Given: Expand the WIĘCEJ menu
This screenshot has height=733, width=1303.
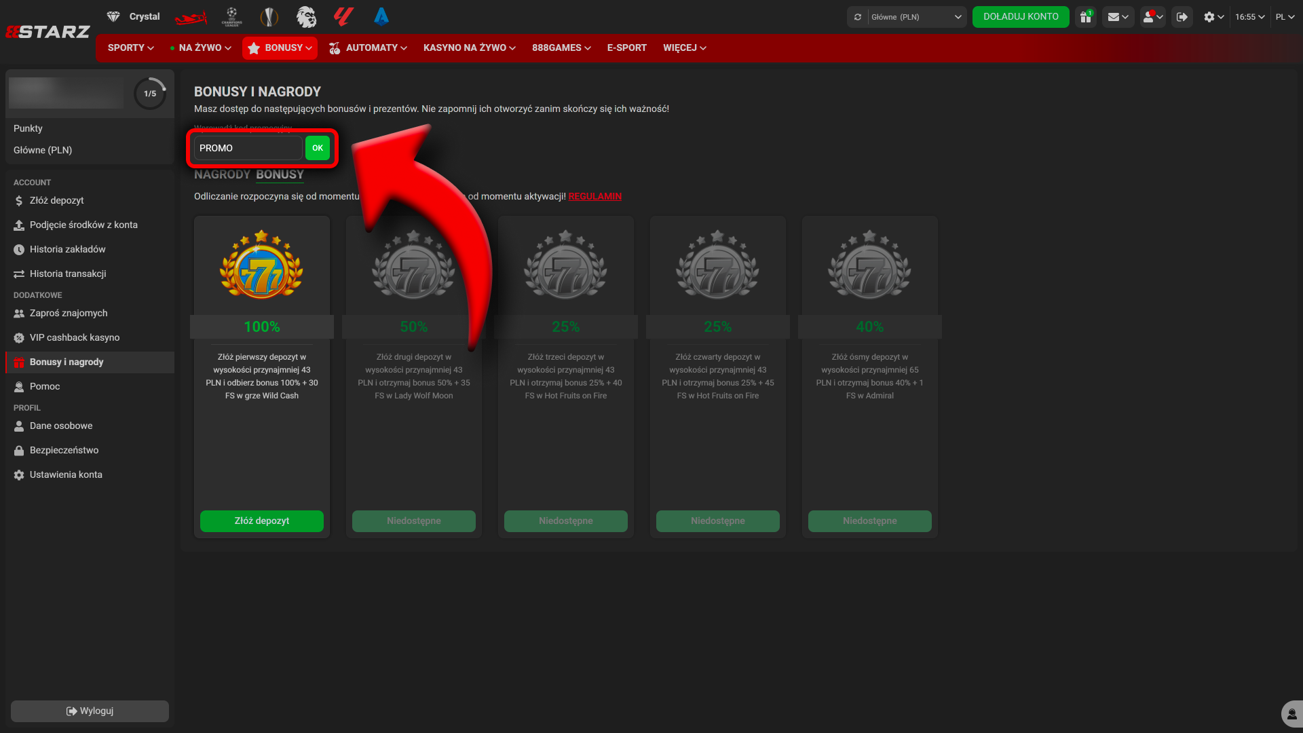Looking at the screenshot, I should 685,48.
